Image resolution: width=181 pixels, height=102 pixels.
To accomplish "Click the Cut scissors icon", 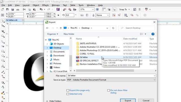I will coord(24,9).
